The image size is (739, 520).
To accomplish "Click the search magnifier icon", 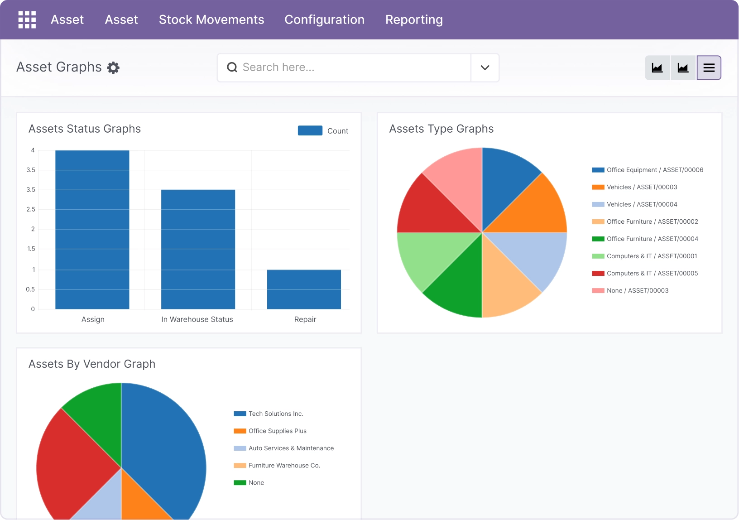I will (232, 67).
